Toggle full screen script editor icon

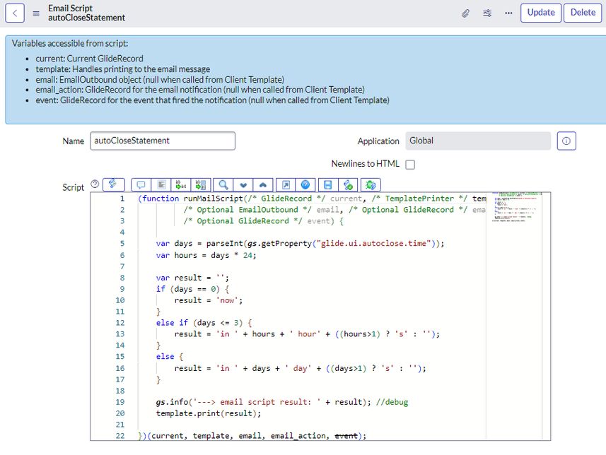[286, 185]
